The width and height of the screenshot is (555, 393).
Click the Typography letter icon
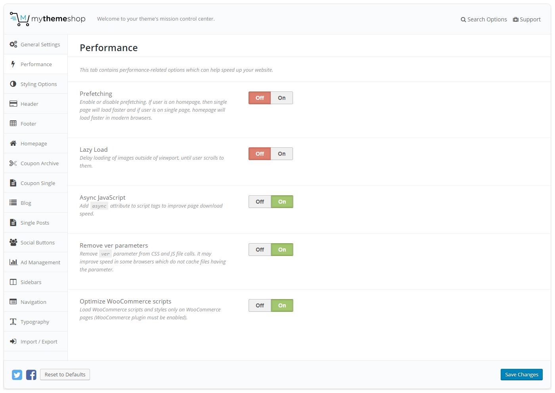tap(13, 322)
